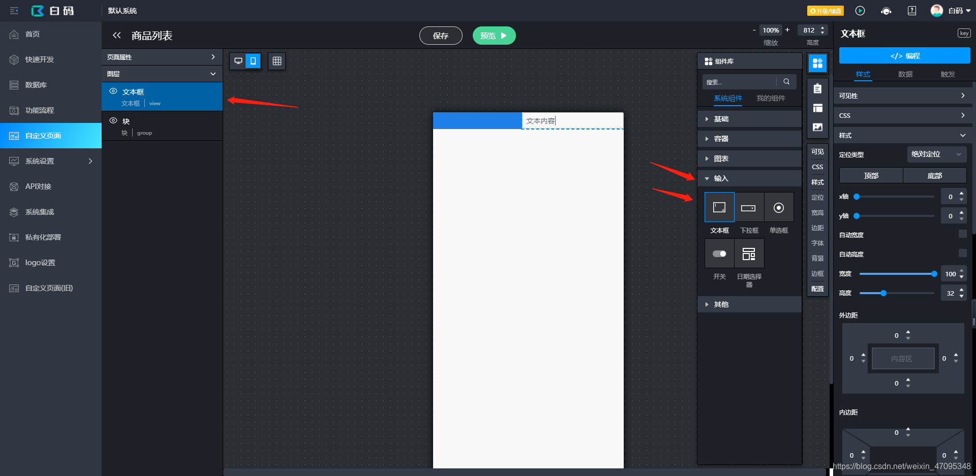
Task: Expand 页面属性 section
Action: pos(162,57)
